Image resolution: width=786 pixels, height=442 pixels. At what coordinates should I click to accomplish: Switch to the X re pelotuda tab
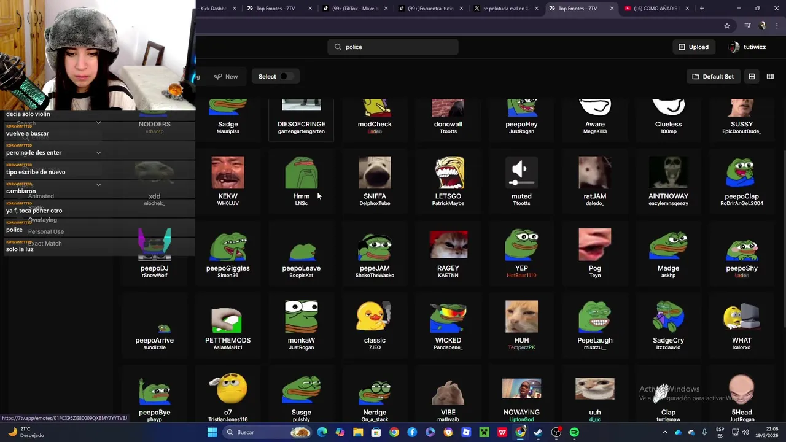[x=505, y=9]
